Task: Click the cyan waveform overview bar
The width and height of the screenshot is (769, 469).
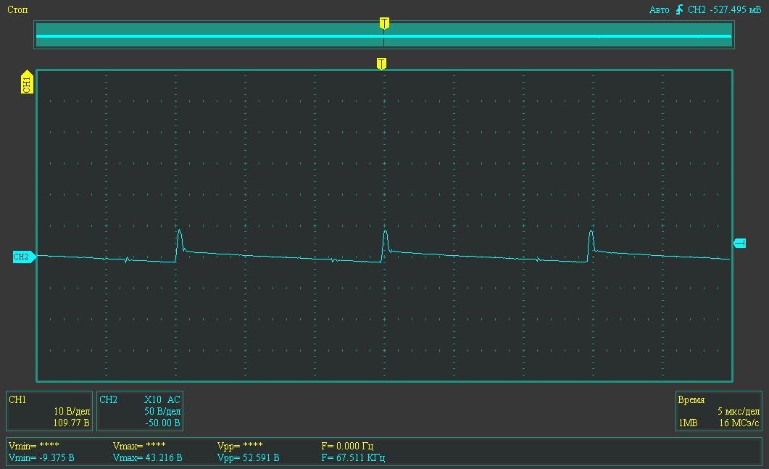Action: (x=217, y=36)
